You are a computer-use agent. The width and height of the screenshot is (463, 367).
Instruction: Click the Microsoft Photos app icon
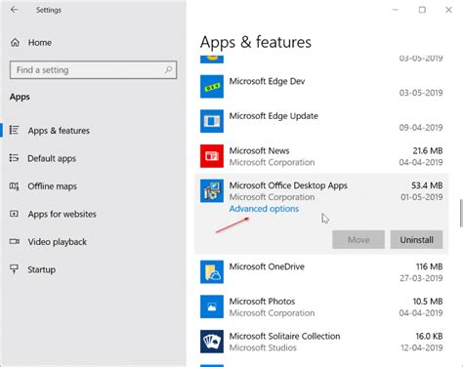click(212, 306)
